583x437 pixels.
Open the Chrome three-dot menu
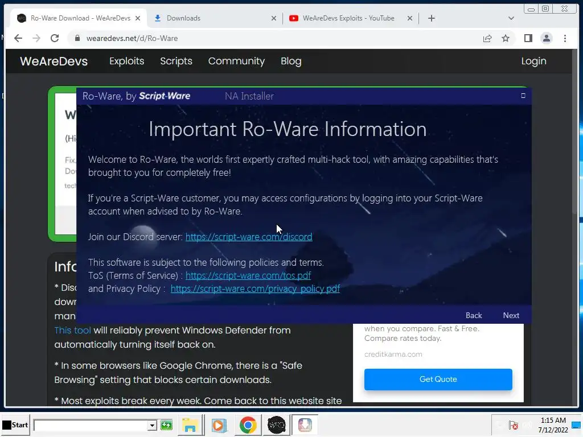click(565, 38)
